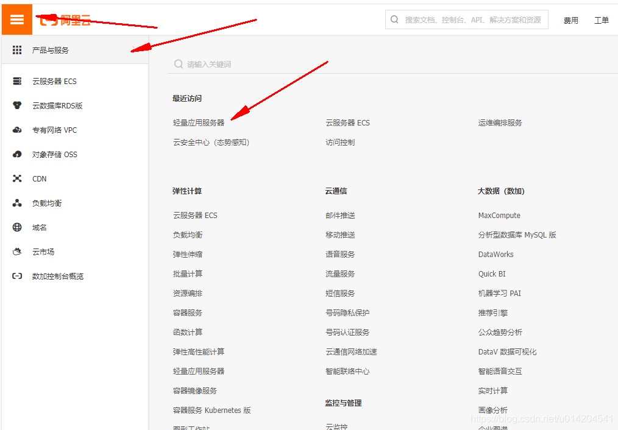
Task: Click the 云服务器 ECS sidebar icon
Action: [x=17, y=81]
